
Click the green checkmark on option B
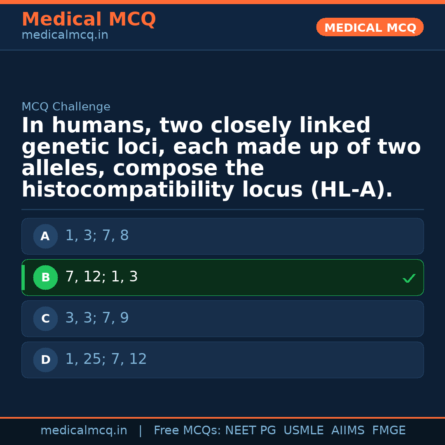tap(409, 279)
